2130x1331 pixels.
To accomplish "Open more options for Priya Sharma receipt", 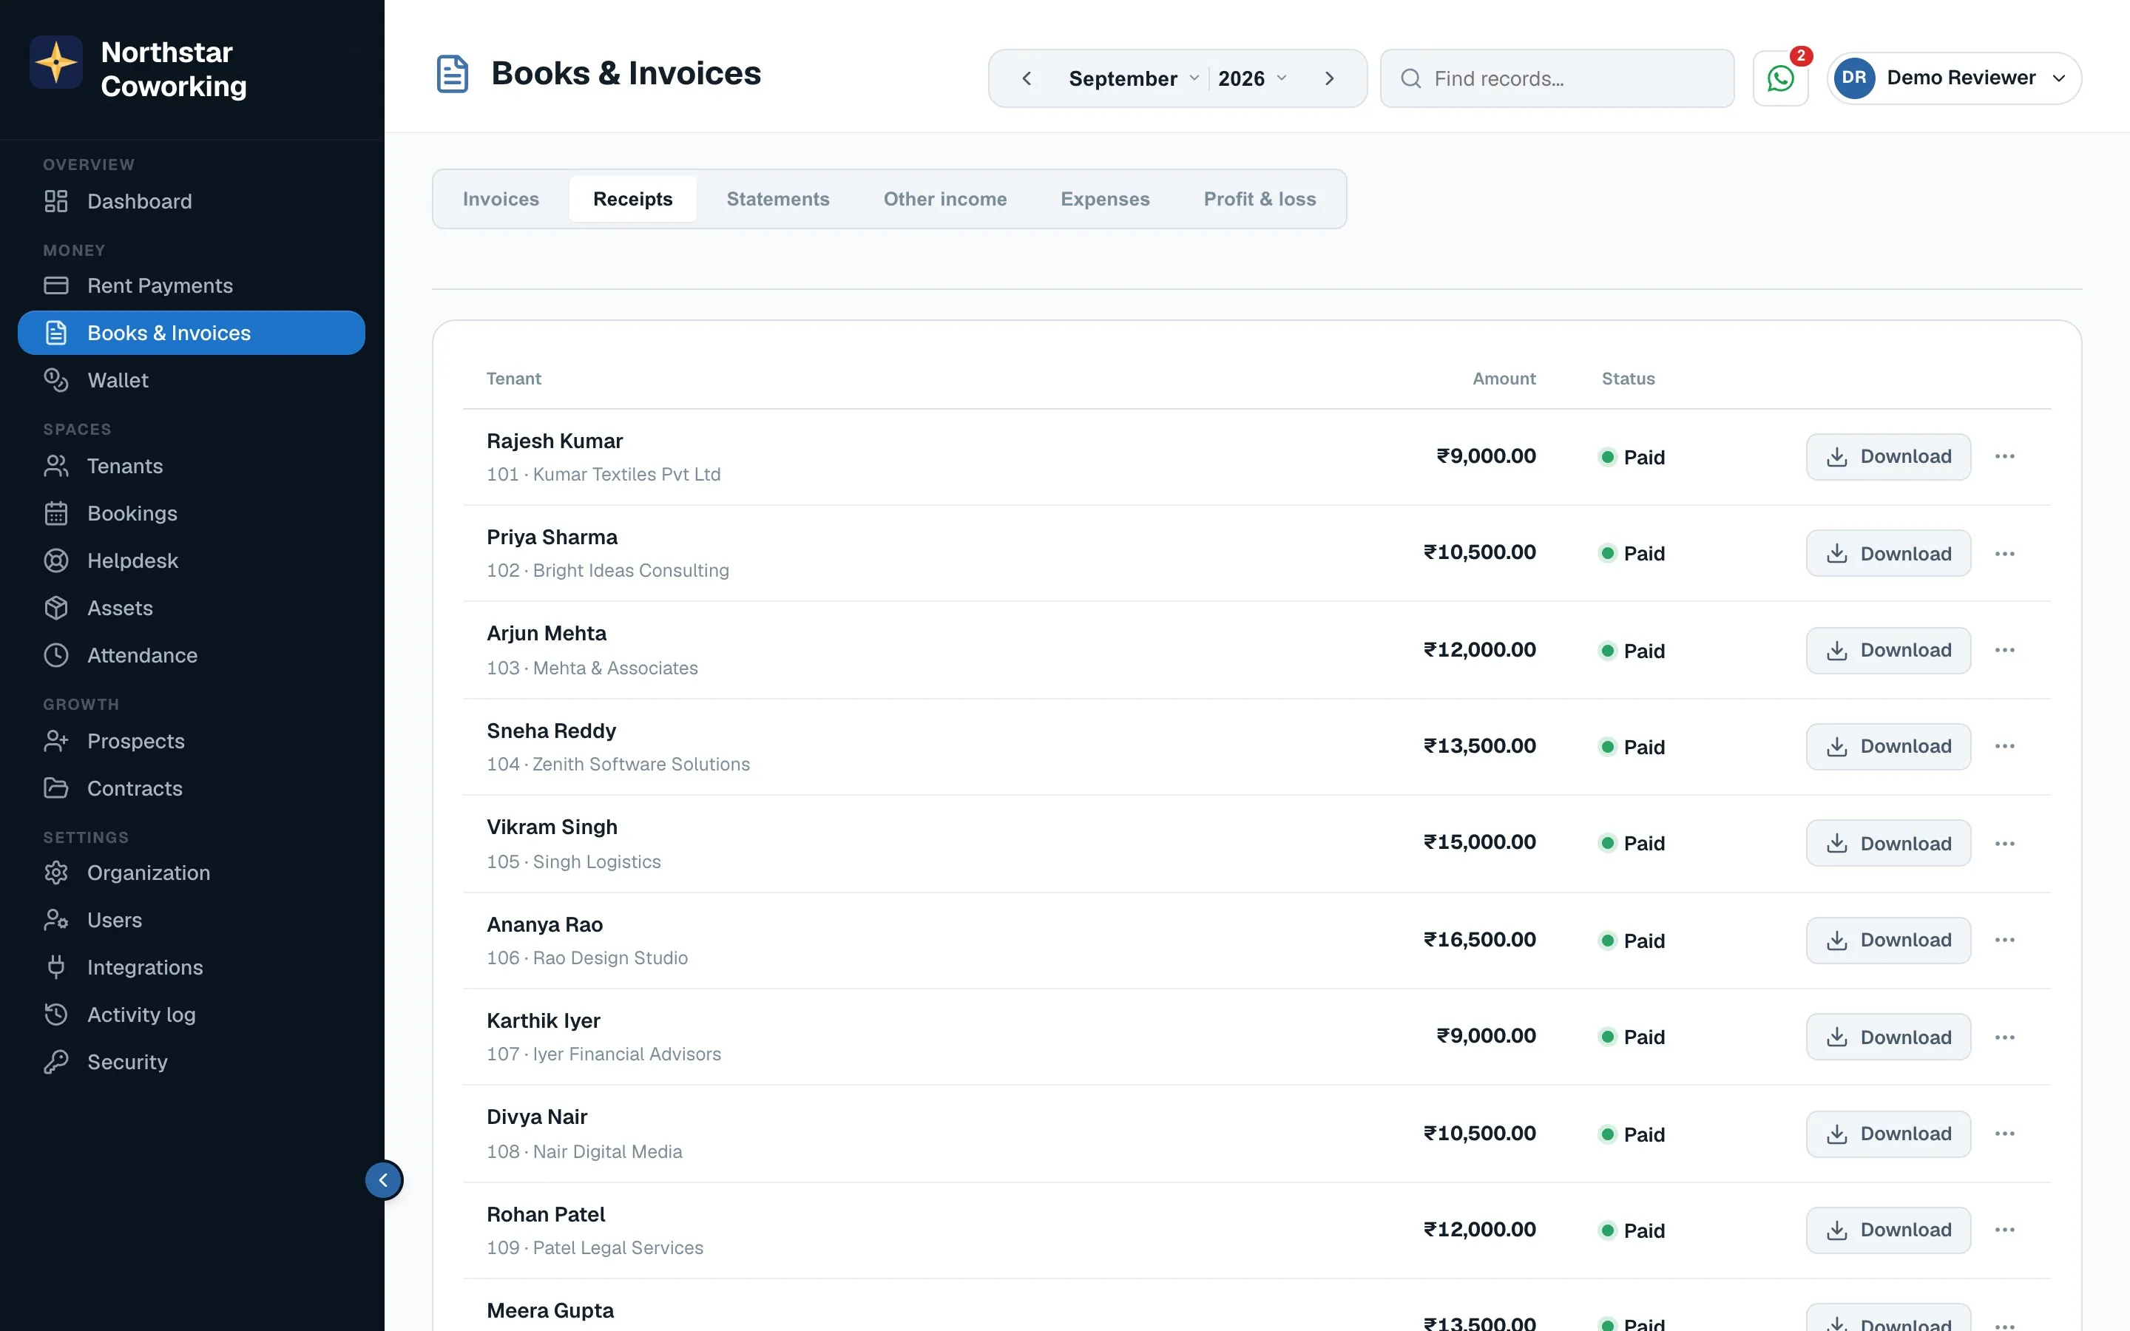I will pyautogui.click(x=2004, y=554).
